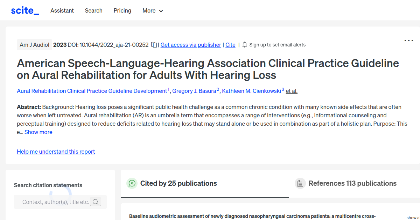This screenshot has height=220, width=420.
Task: Open the Assistant menu item
Action: [62, 11]
